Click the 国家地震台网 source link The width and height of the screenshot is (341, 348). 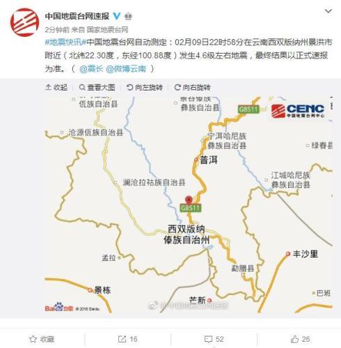point(107,30)
